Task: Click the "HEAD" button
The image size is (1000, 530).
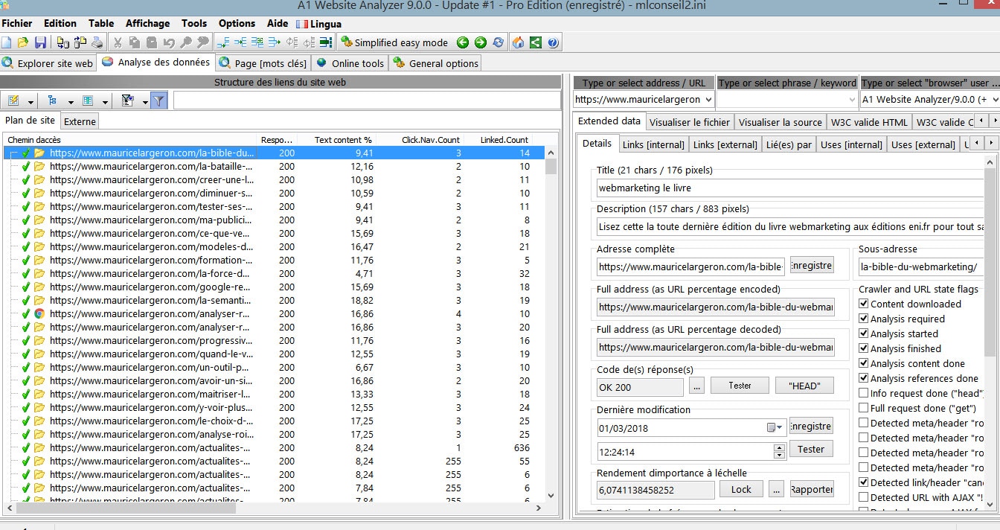Action: point(804,386)
